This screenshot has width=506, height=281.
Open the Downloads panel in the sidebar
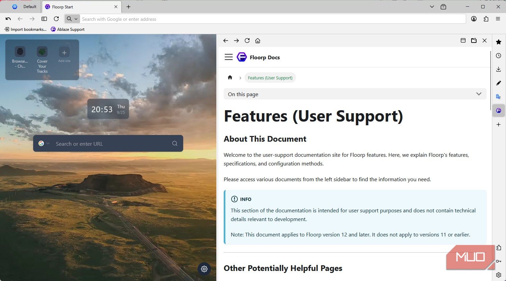coord(499,69)
